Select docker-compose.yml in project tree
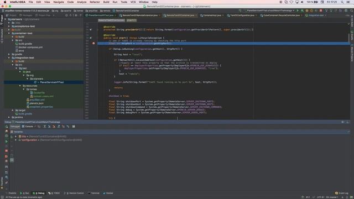Viewport: 354px width, 199px height. click(30, 48)
